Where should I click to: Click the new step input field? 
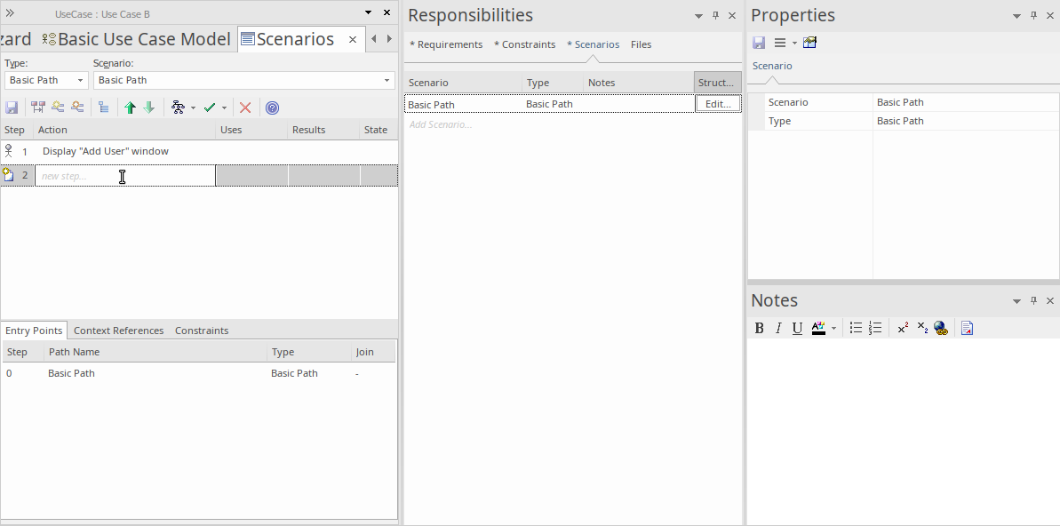click(124, 176)
